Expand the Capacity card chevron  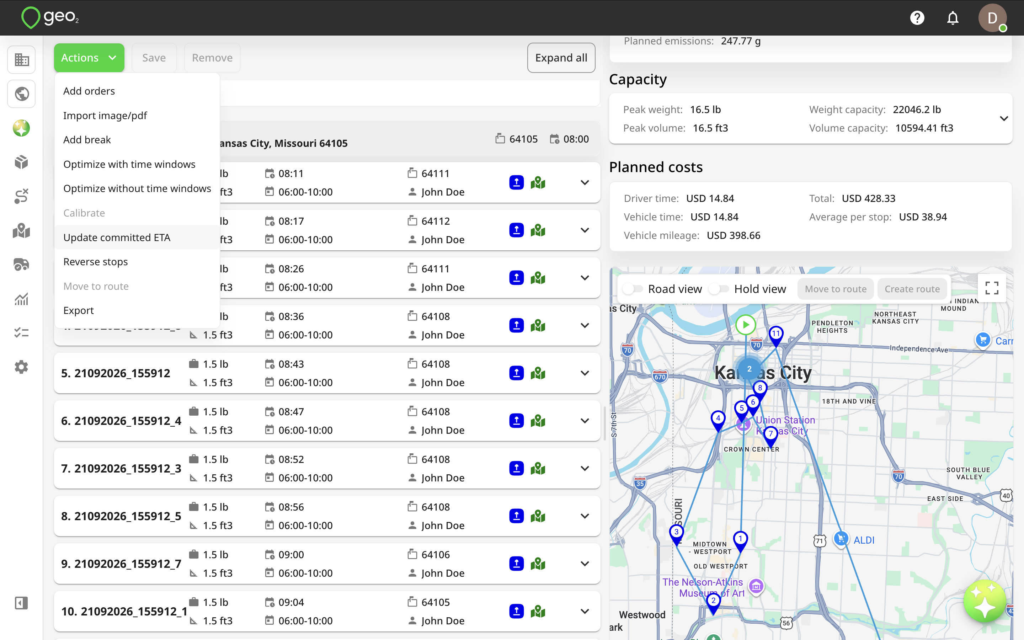pyautogui.click(x=1004, y=118)
